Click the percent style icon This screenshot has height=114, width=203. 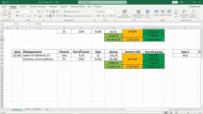point(103,16)
